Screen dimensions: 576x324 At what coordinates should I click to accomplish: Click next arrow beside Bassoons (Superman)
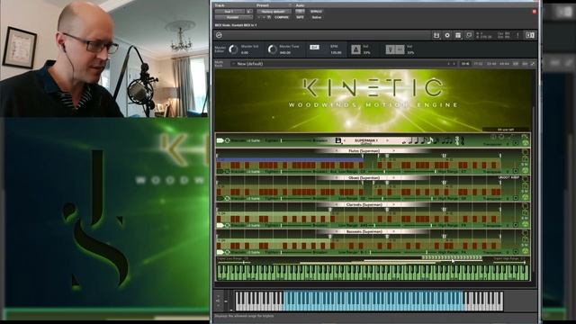[394, 231]
